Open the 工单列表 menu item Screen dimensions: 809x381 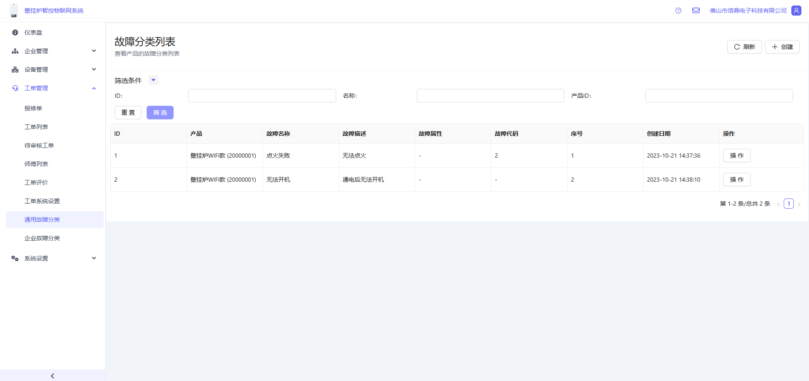tap(36, 127)
